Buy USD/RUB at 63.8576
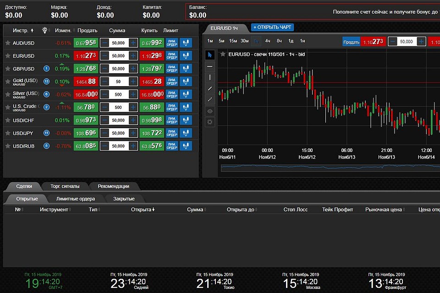The height and width of the screenshot is (293, 440). pyautogui.click(x=152, y=146)
